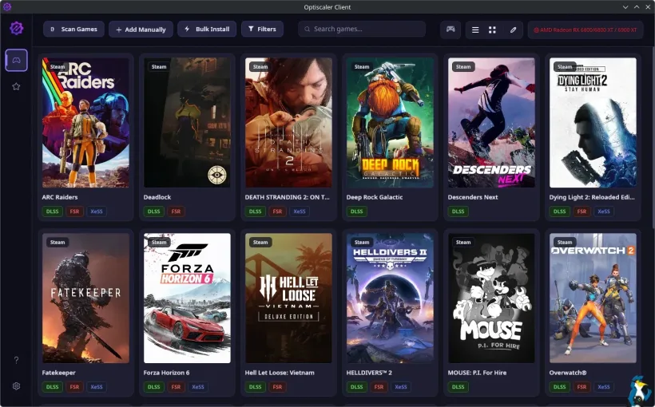
Task: Open the help question mark icon
Action: (16, 360)
